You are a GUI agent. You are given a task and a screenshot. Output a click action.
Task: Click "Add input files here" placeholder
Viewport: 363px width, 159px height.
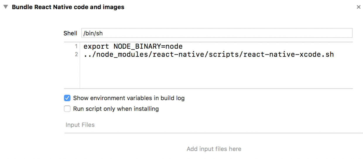coord(214,149)
